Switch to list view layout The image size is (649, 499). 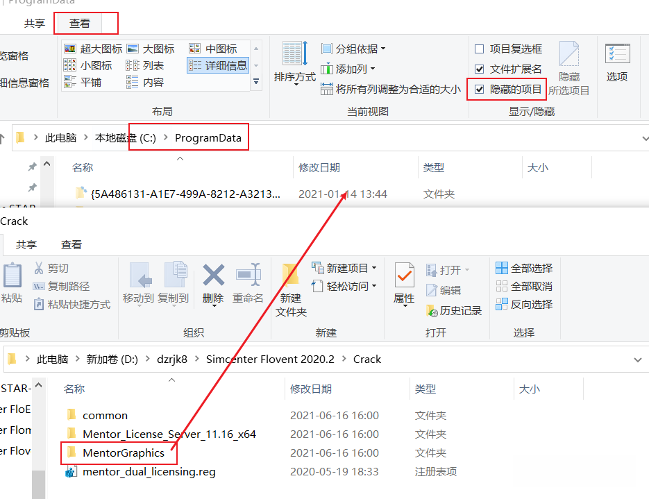pos(145,65)
